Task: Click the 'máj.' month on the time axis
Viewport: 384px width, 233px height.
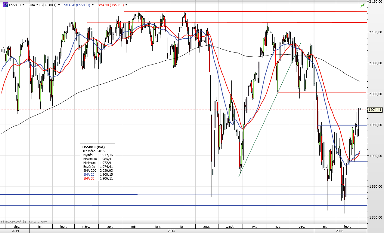Action: point(134,226)
